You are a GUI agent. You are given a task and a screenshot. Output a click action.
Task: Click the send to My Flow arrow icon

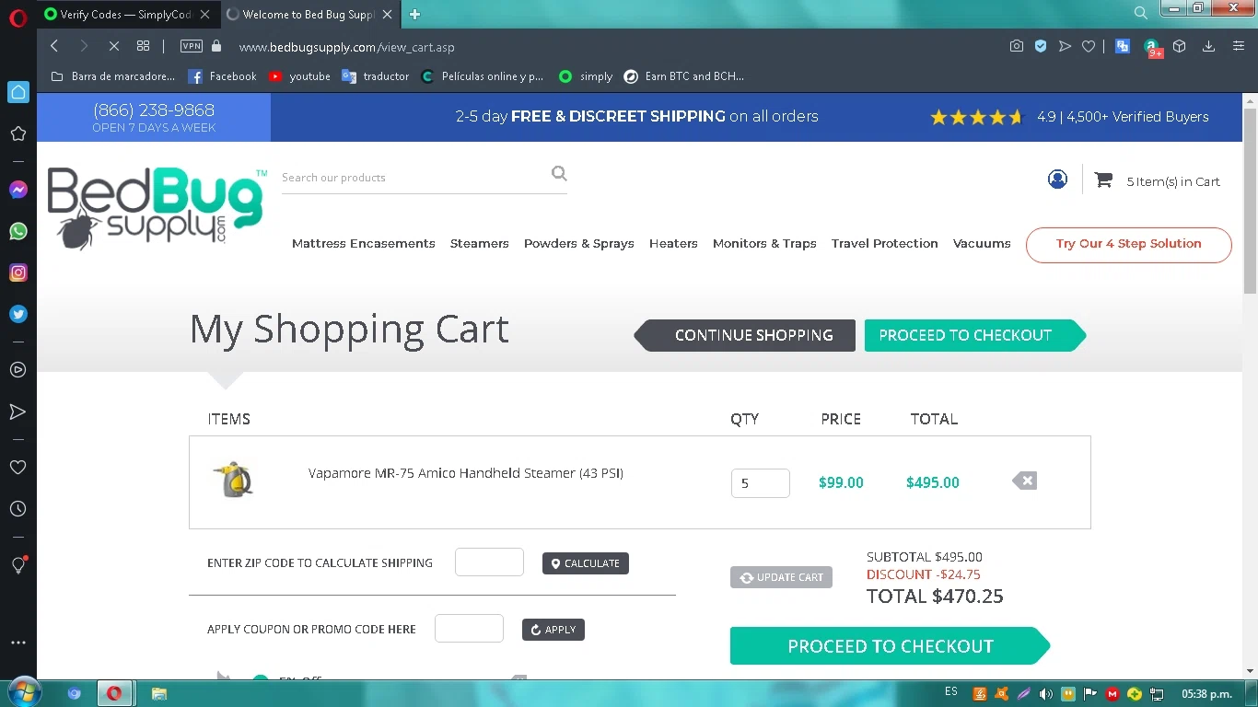tap(1065, 46)
